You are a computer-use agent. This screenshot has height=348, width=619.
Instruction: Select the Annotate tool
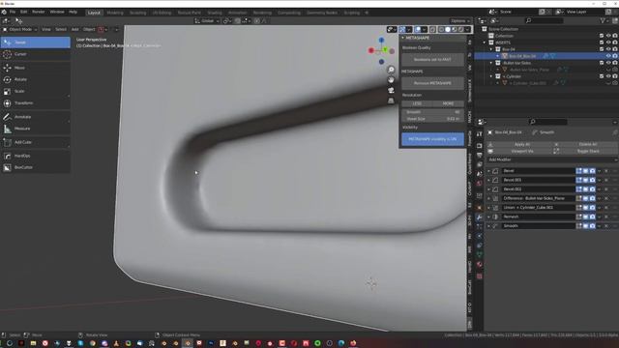tap(36, 117)
